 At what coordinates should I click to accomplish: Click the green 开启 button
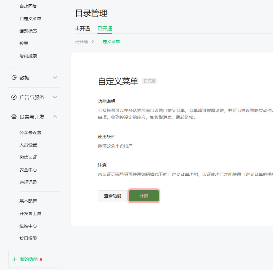pos(144,196)
